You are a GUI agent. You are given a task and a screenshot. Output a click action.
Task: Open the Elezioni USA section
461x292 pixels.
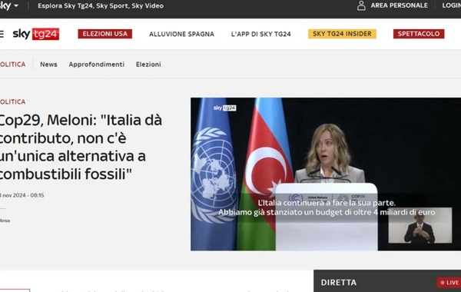pyautogui.click(x=105, y=34)
